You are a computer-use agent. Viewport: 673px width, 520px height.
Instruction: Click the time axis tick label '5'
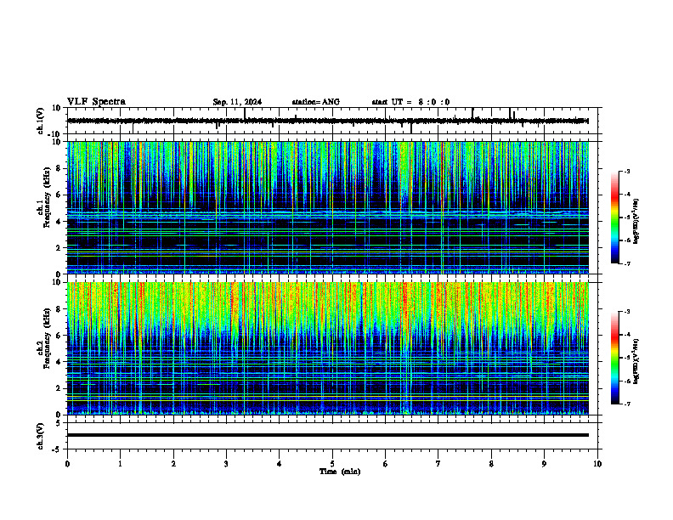(x=332, y=464)
